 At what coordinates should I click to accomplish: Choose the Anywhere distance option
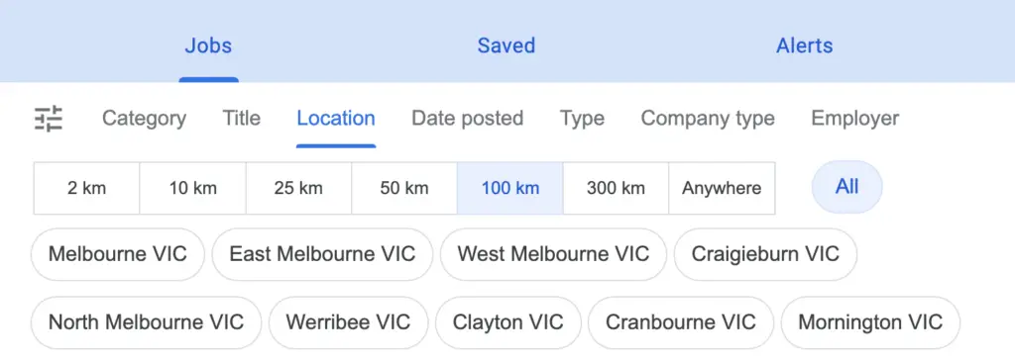(x=722, y=189)
